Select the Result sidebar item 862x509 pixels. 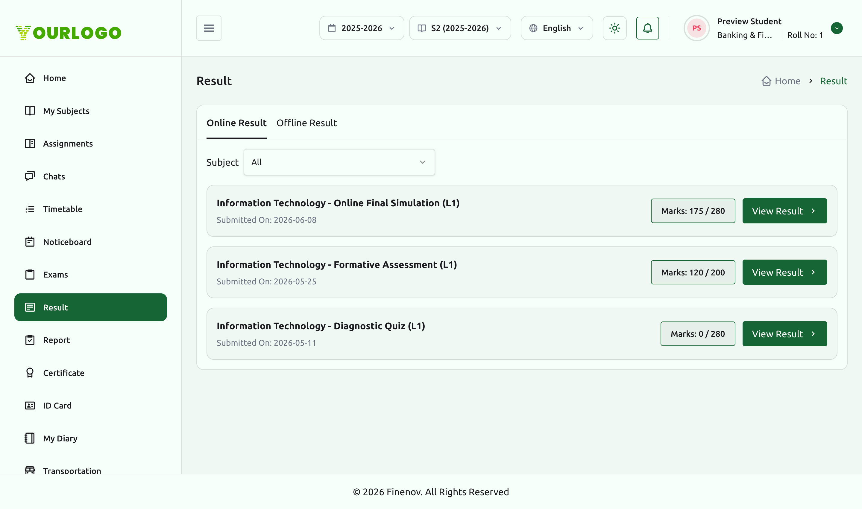click(x=91, y=307)
